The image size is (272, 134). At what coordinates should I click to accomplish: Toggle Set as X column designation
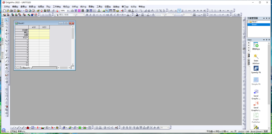[x=176, y=11]
